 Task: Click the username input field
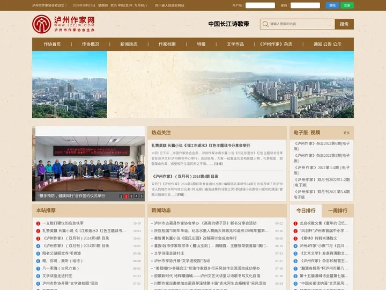point(260,5)
